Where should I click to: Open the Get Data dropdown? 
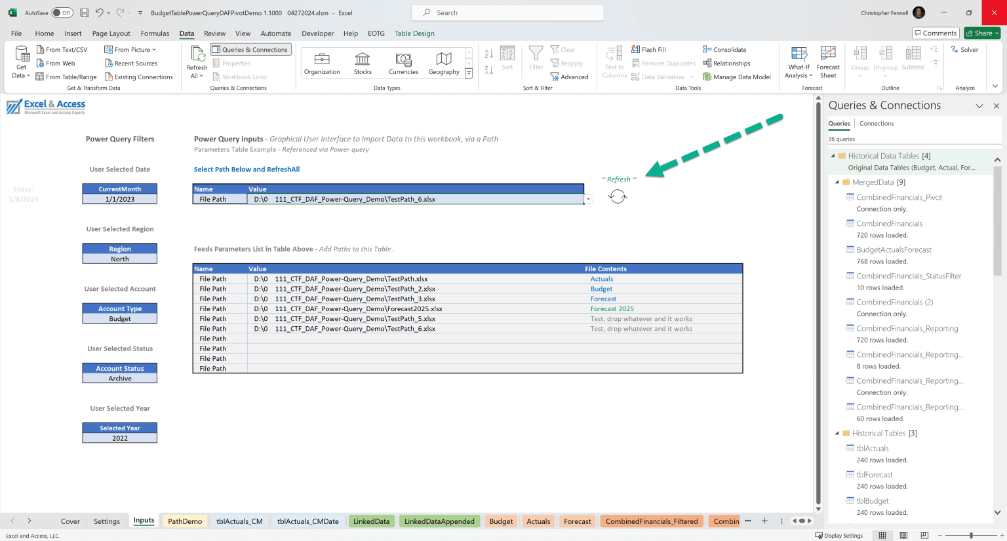click(x=20, y=62)
